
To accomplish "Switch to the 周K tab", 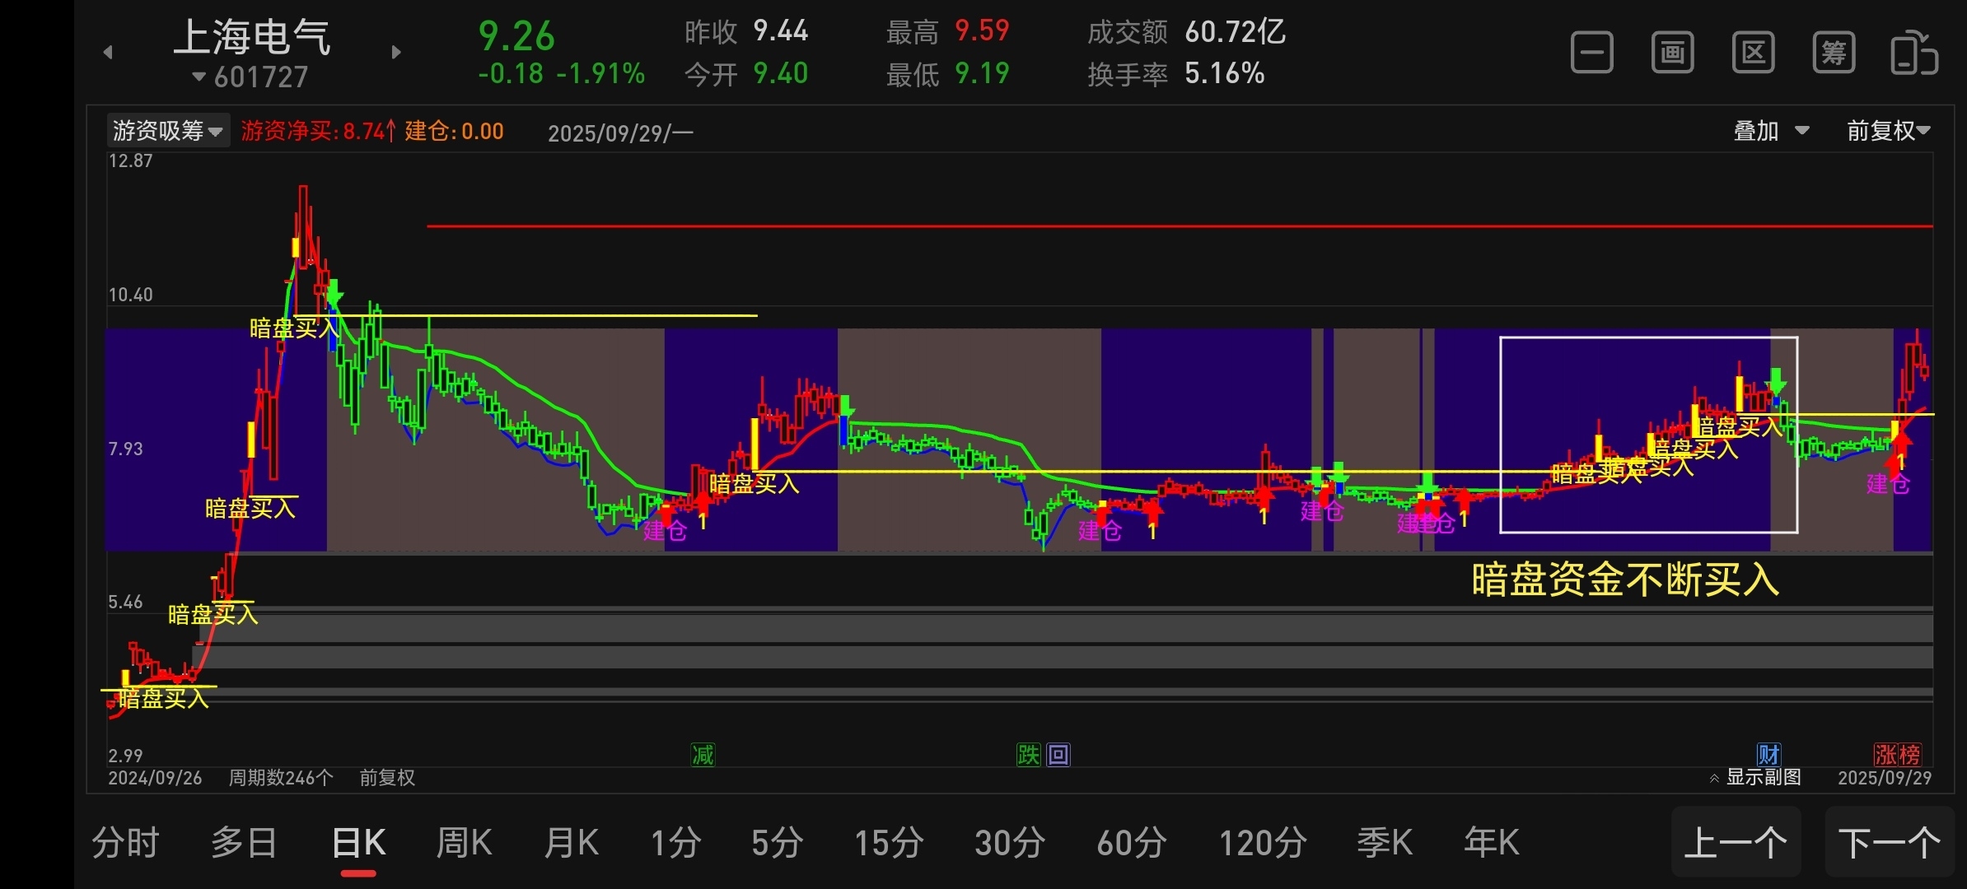I will 464,843.
